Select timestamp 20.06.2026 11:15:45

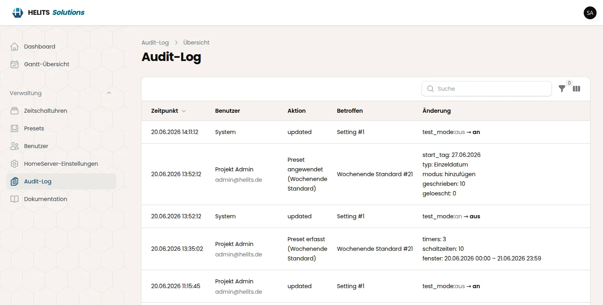point(176,286)
